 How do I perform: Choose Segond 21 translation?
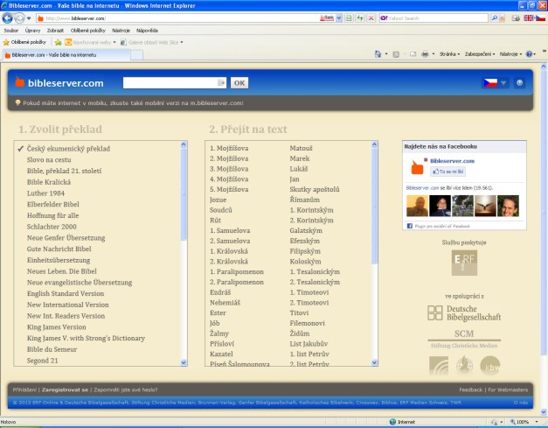tap(42, 361)
